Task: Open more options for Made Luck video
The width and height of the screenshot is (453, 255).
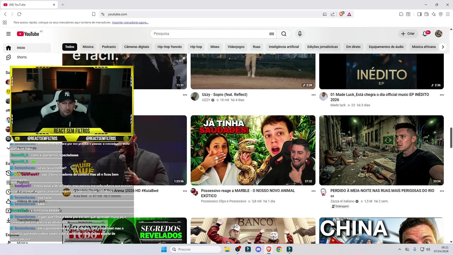Action: pyautogui.click(x=442, y=95)
